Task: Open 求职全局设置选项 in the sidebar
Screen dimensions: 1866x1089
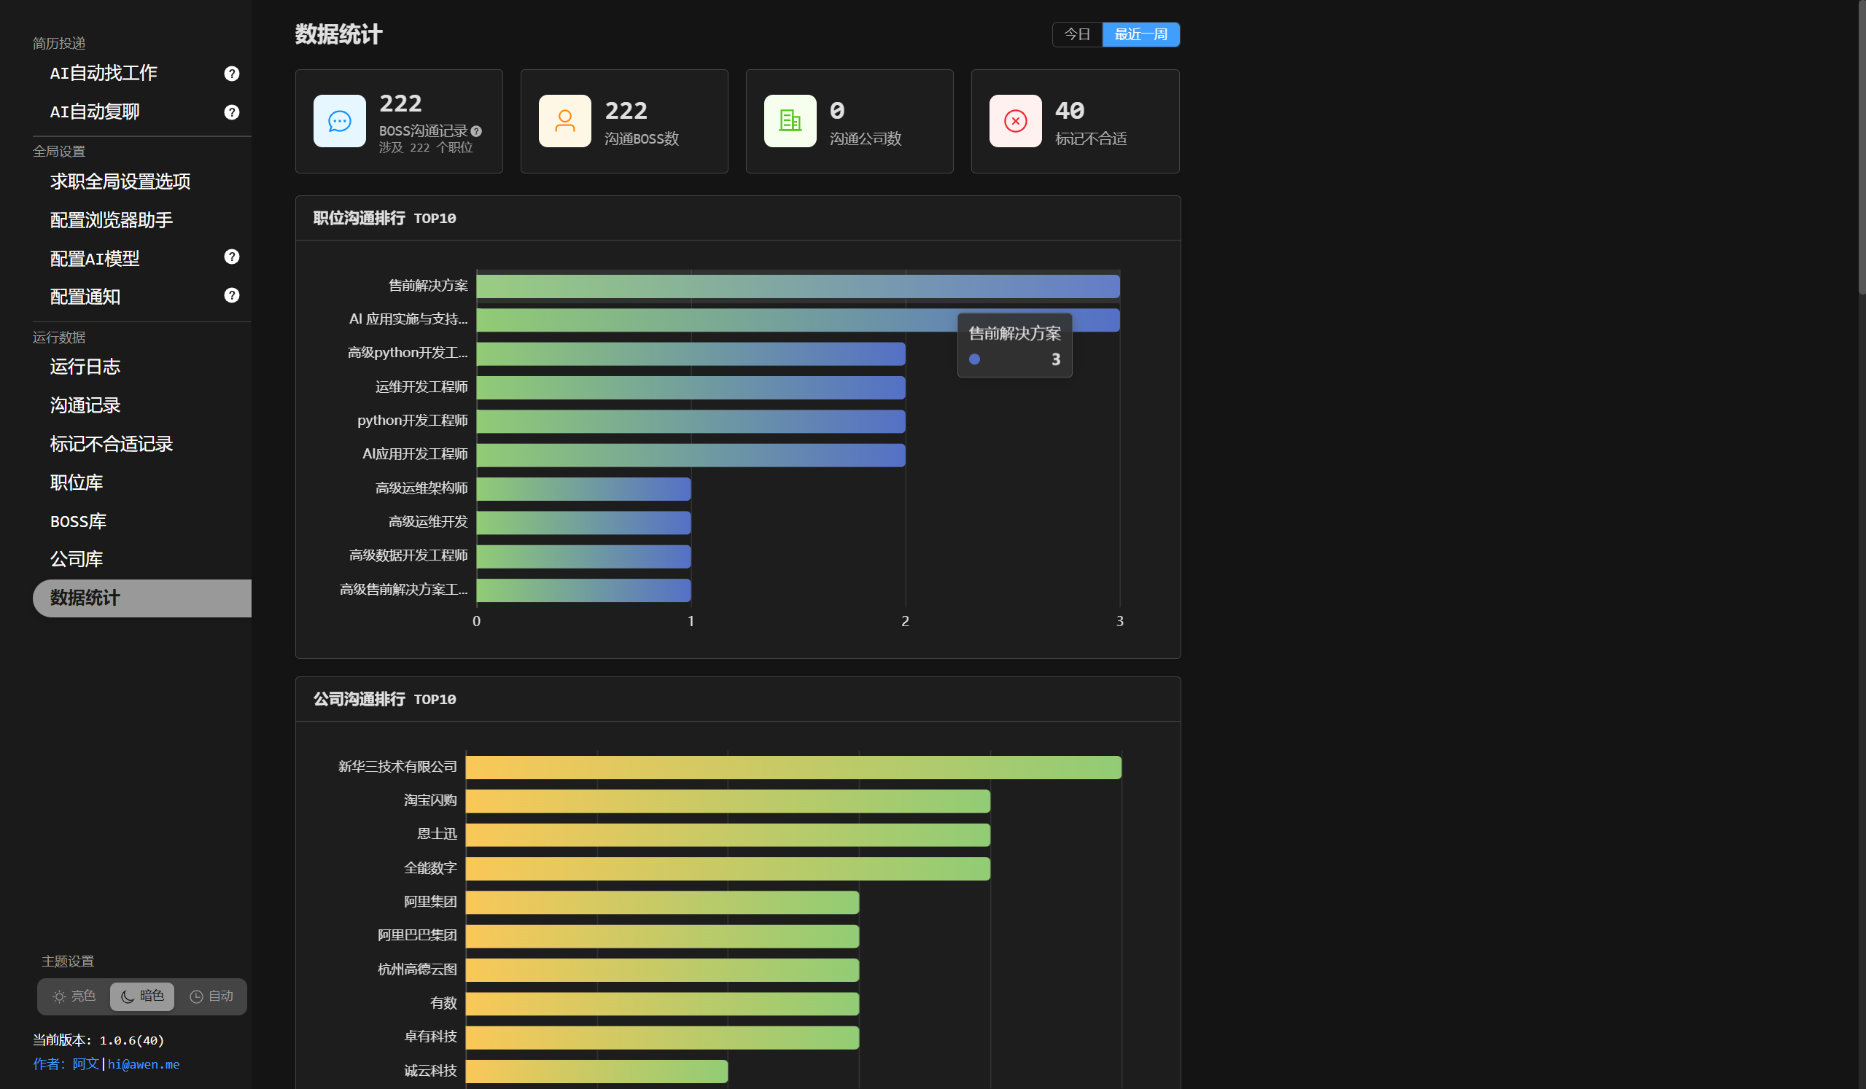Action: [x=120, y=181]
